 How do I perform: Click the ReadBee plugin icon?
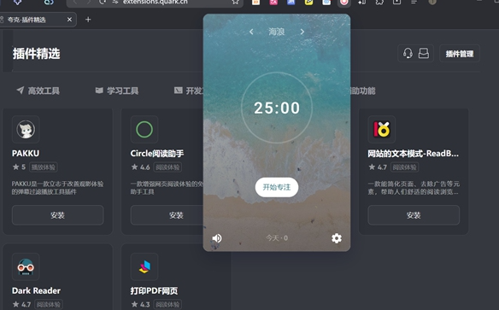click(382, 130)
